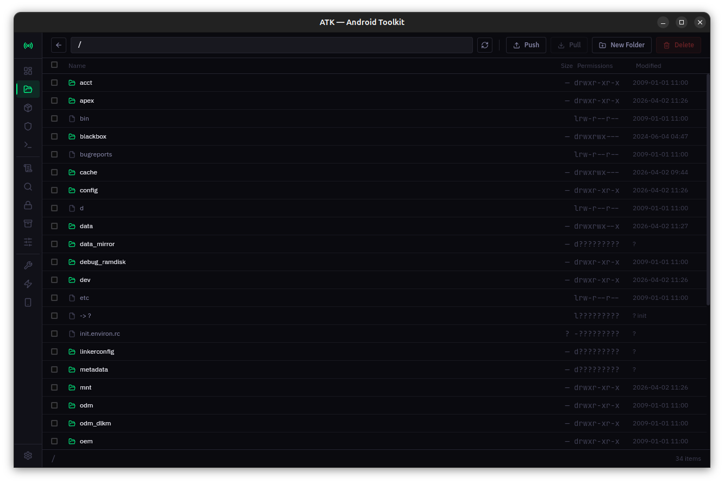
Task: Select the file manager folder icon in sidebar
Action: tap(28, 89)
